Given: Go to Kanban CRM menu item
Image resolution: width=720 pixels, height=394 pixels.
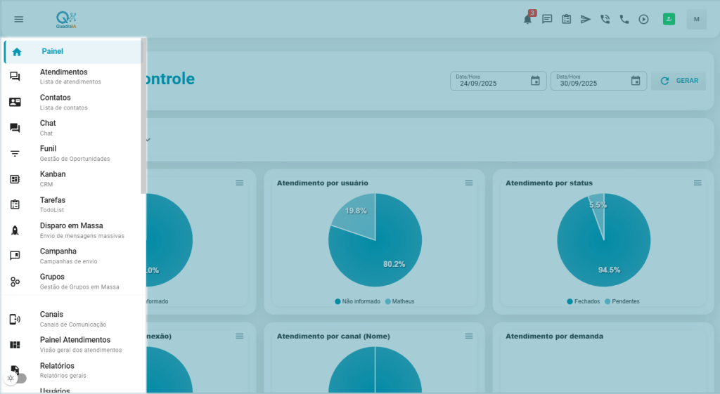Looking at the screenshot, I should pyautogui.click(x=53, y=178).
